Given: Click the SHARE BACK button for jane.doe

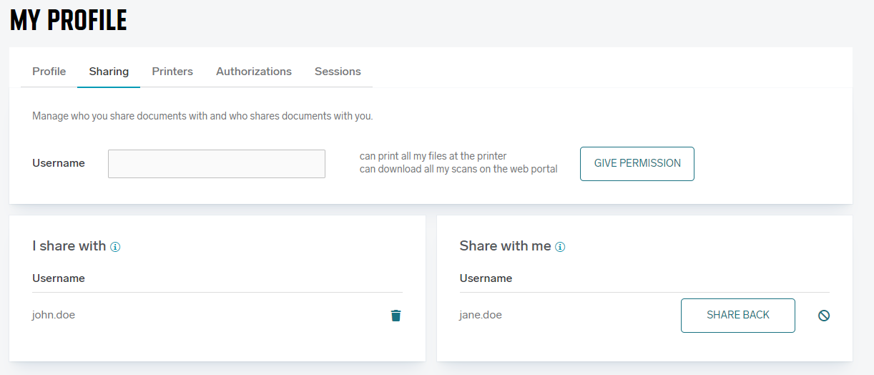Looking at the screenshot, I should click(737, 316).
